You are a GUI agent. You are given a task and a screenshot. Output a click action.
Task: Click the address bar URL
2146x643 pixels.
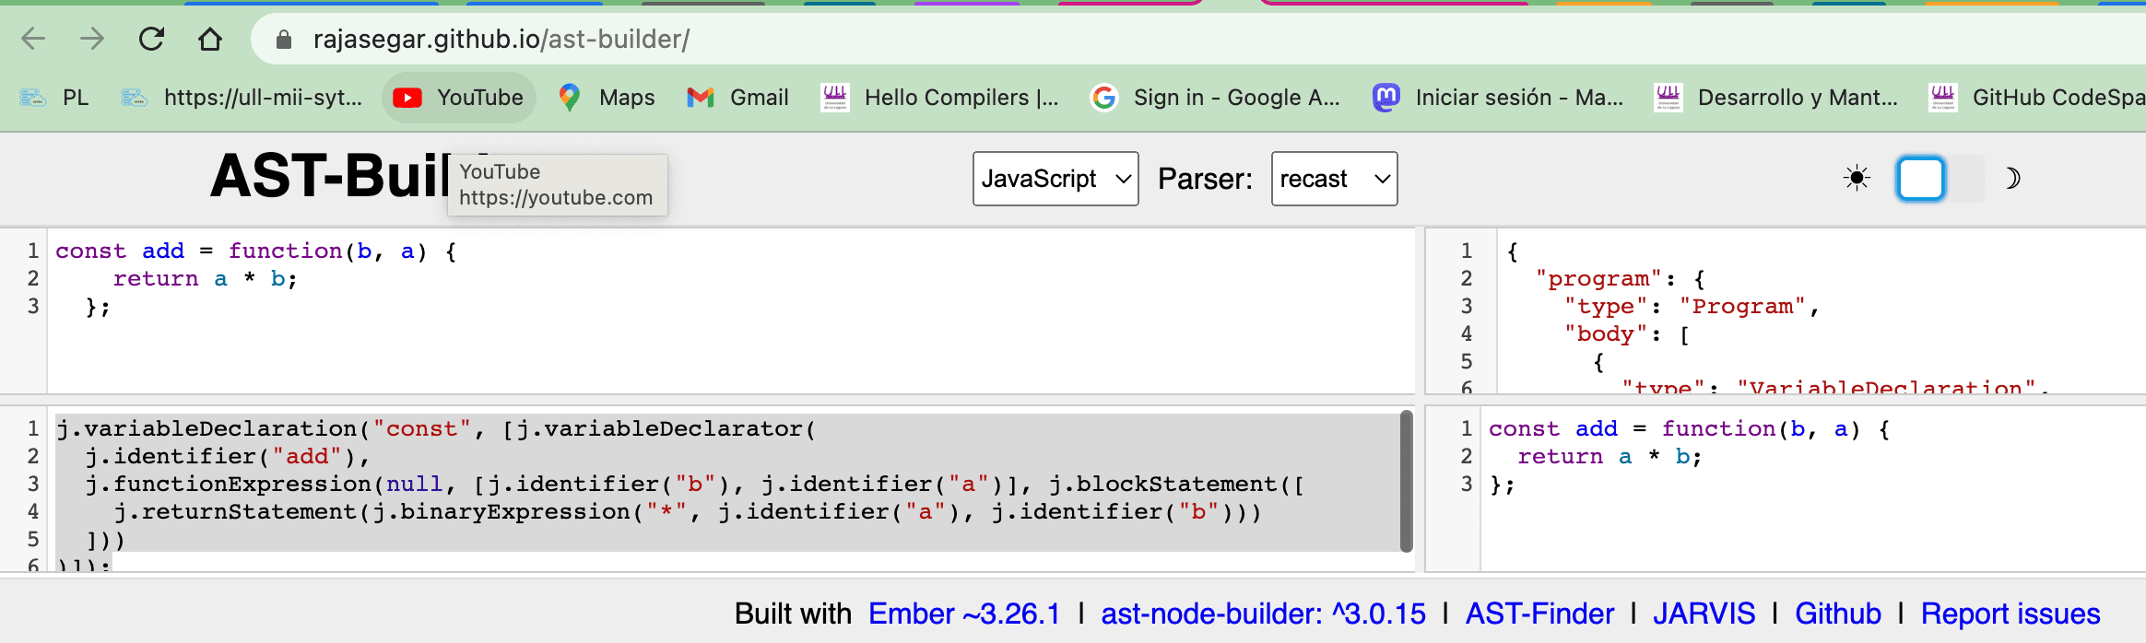pos(501,40)
